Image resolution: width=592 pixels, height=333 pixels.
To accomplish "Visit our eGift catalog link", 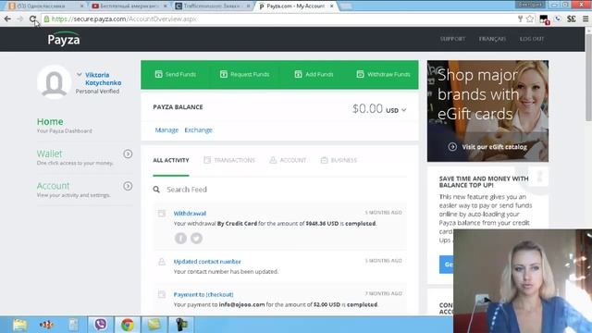I will point(494,147).
